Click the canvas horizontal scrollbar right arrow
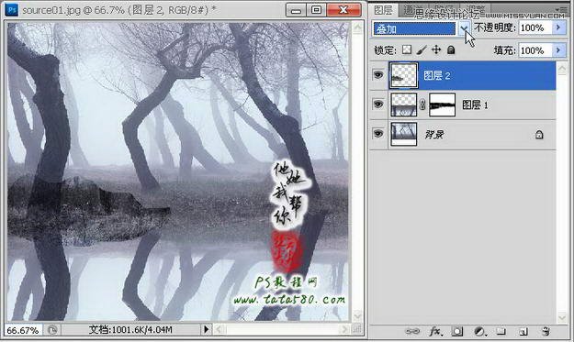This screenshot has width=574, height=342. pyautogui.click(x=343, y=329)
